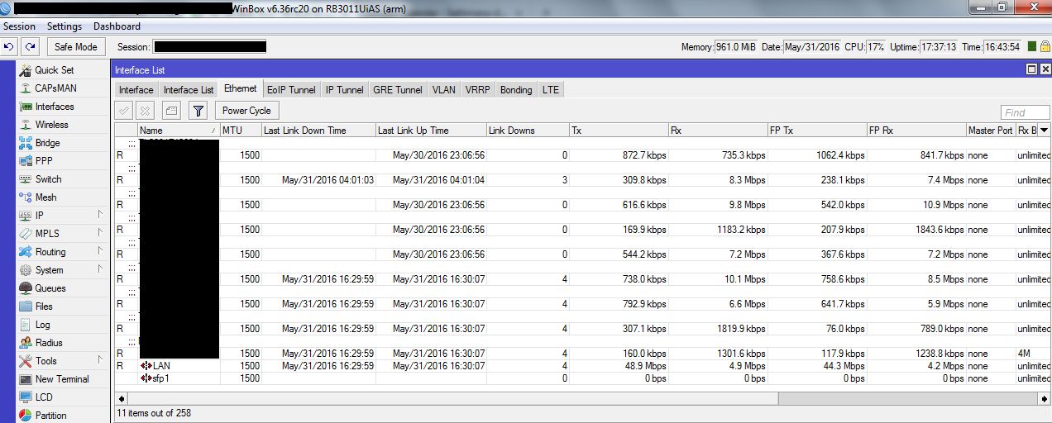Open the column selector dropdown arrow
The height and width of the screenshot is (423, 1052).
[1044, 131]
